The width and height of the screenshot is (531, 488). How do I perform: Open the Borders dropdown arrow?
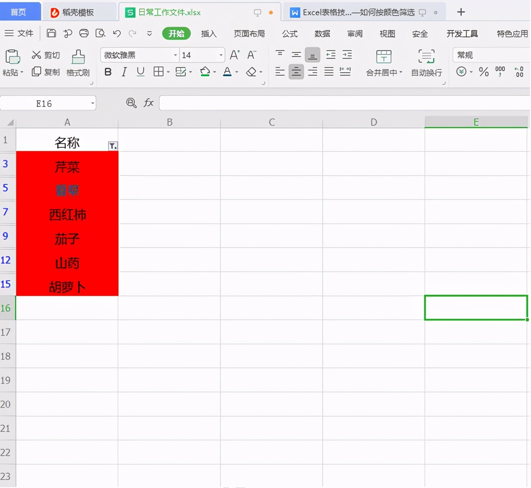tap(168, 72)
